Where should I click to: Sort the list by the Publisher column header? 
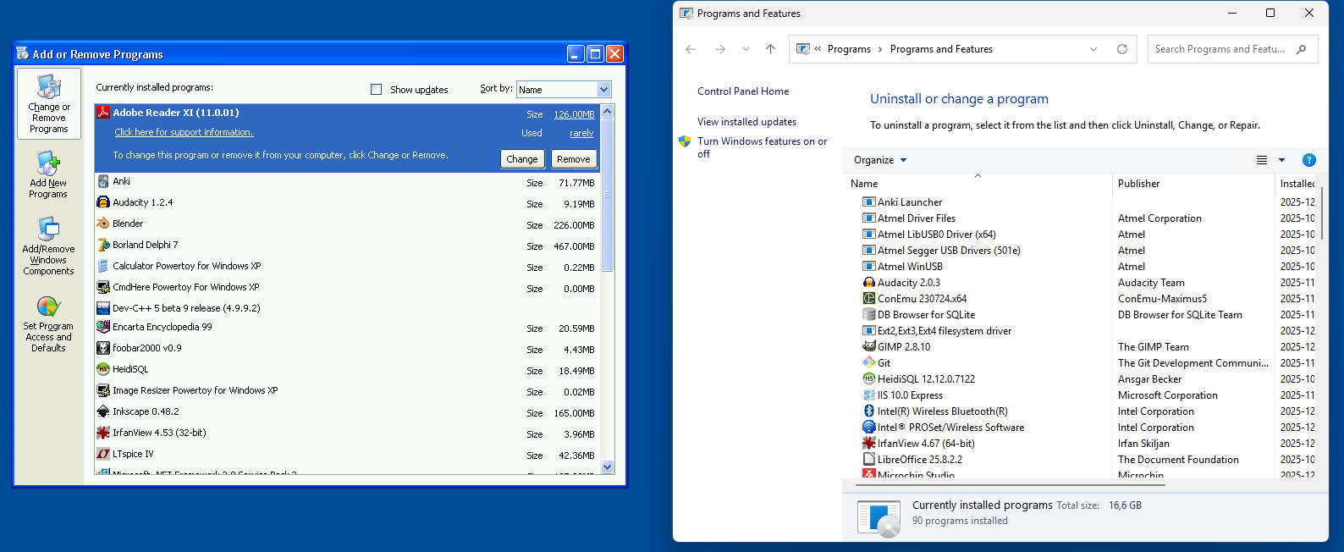1138,184
